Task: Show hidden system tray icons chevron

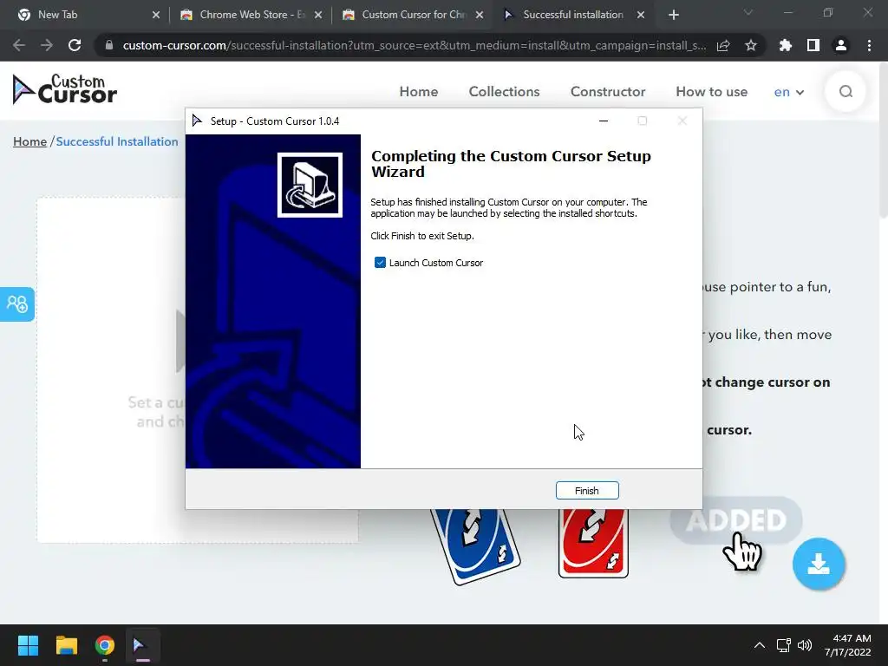Action: click(x=760, y=645)
